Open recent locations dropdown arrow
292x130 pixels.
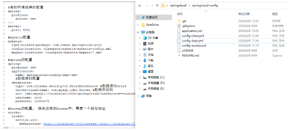(152, 6)
